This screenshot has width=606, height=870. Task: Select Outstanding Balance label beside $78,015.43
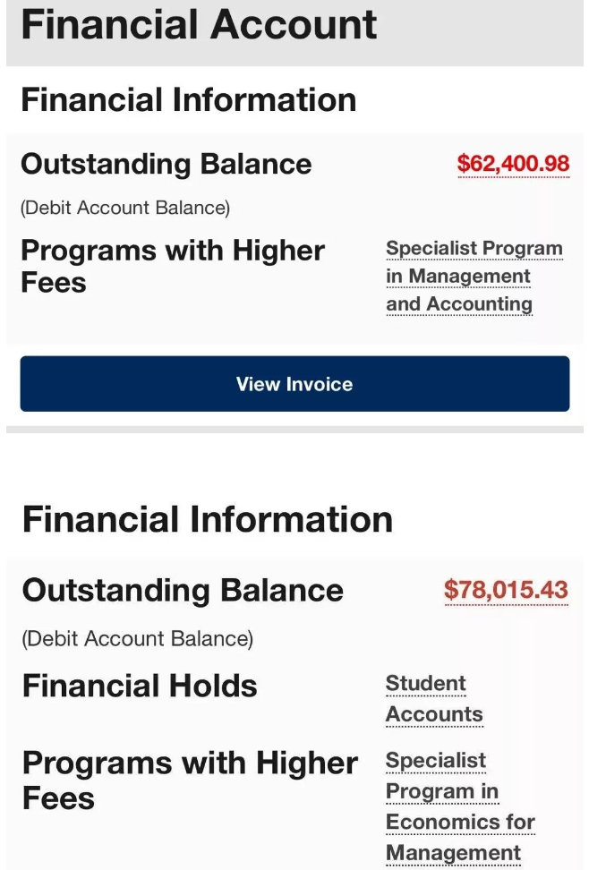[x=183, y=591]
